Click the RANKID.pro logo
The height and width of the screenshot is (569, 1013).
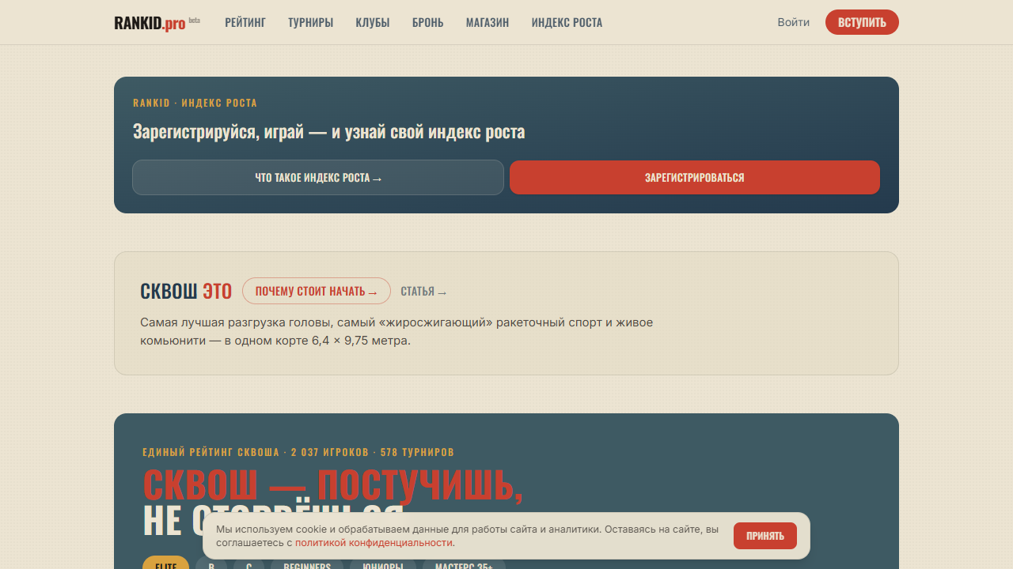pos(157,23)
